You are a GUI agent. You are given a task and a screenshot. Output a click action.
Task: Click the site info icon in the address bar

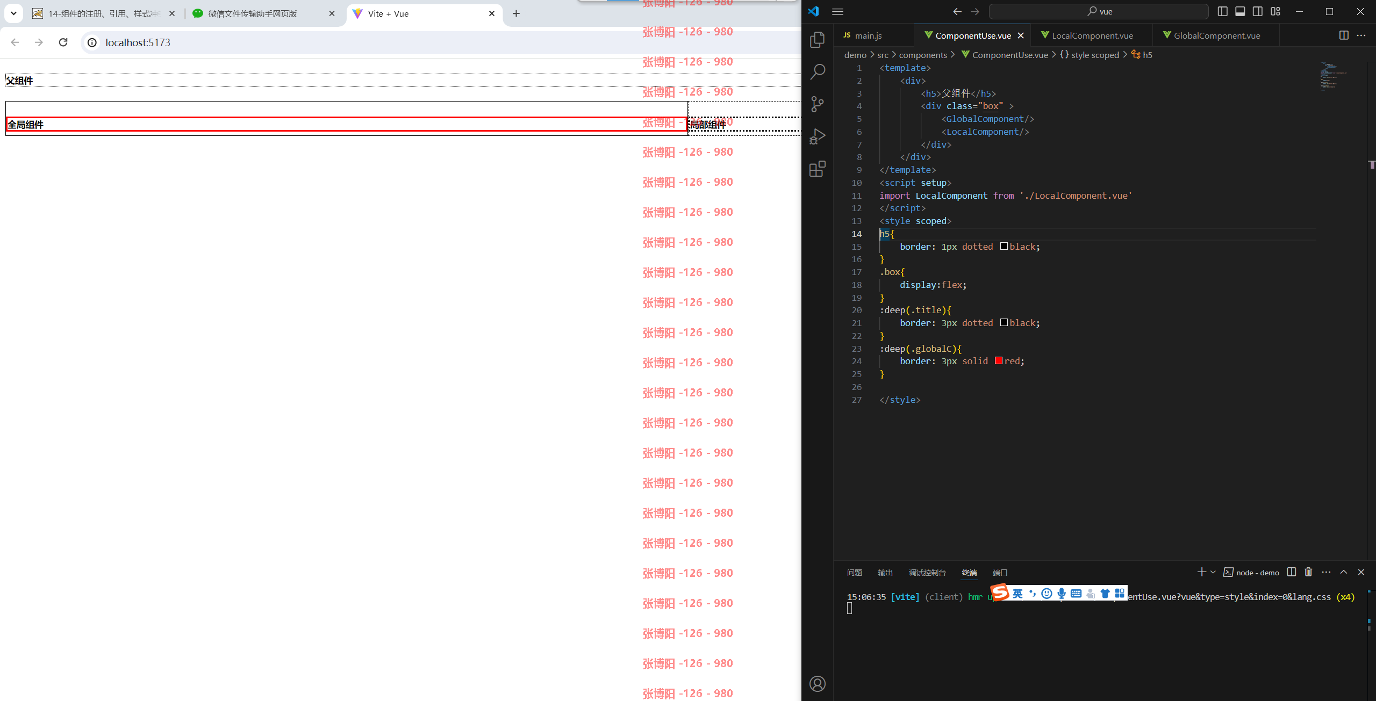(x=92, y=42)
